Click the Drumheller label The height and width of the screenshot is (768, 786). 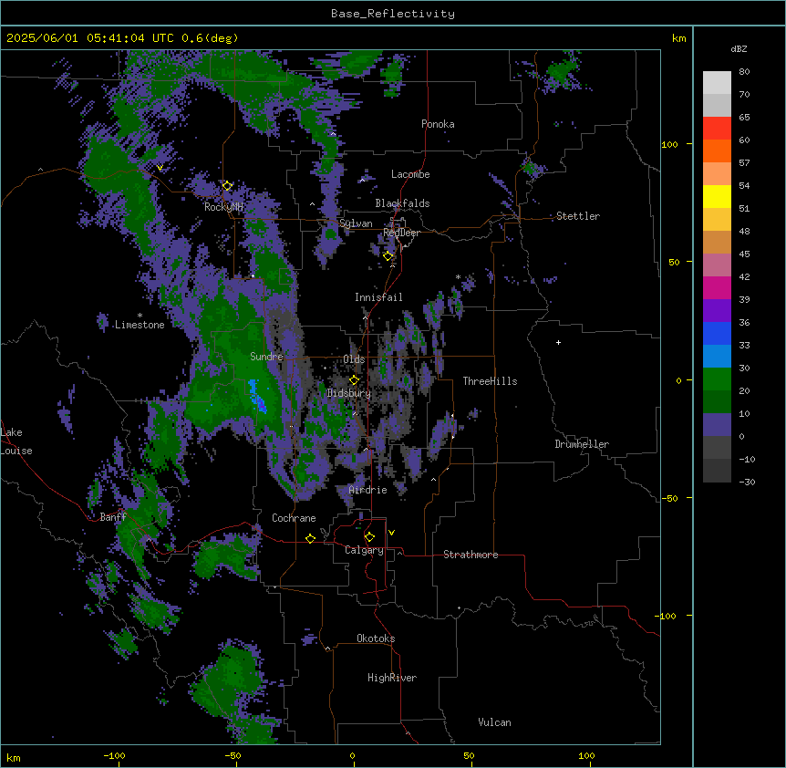tap(582, 444)
